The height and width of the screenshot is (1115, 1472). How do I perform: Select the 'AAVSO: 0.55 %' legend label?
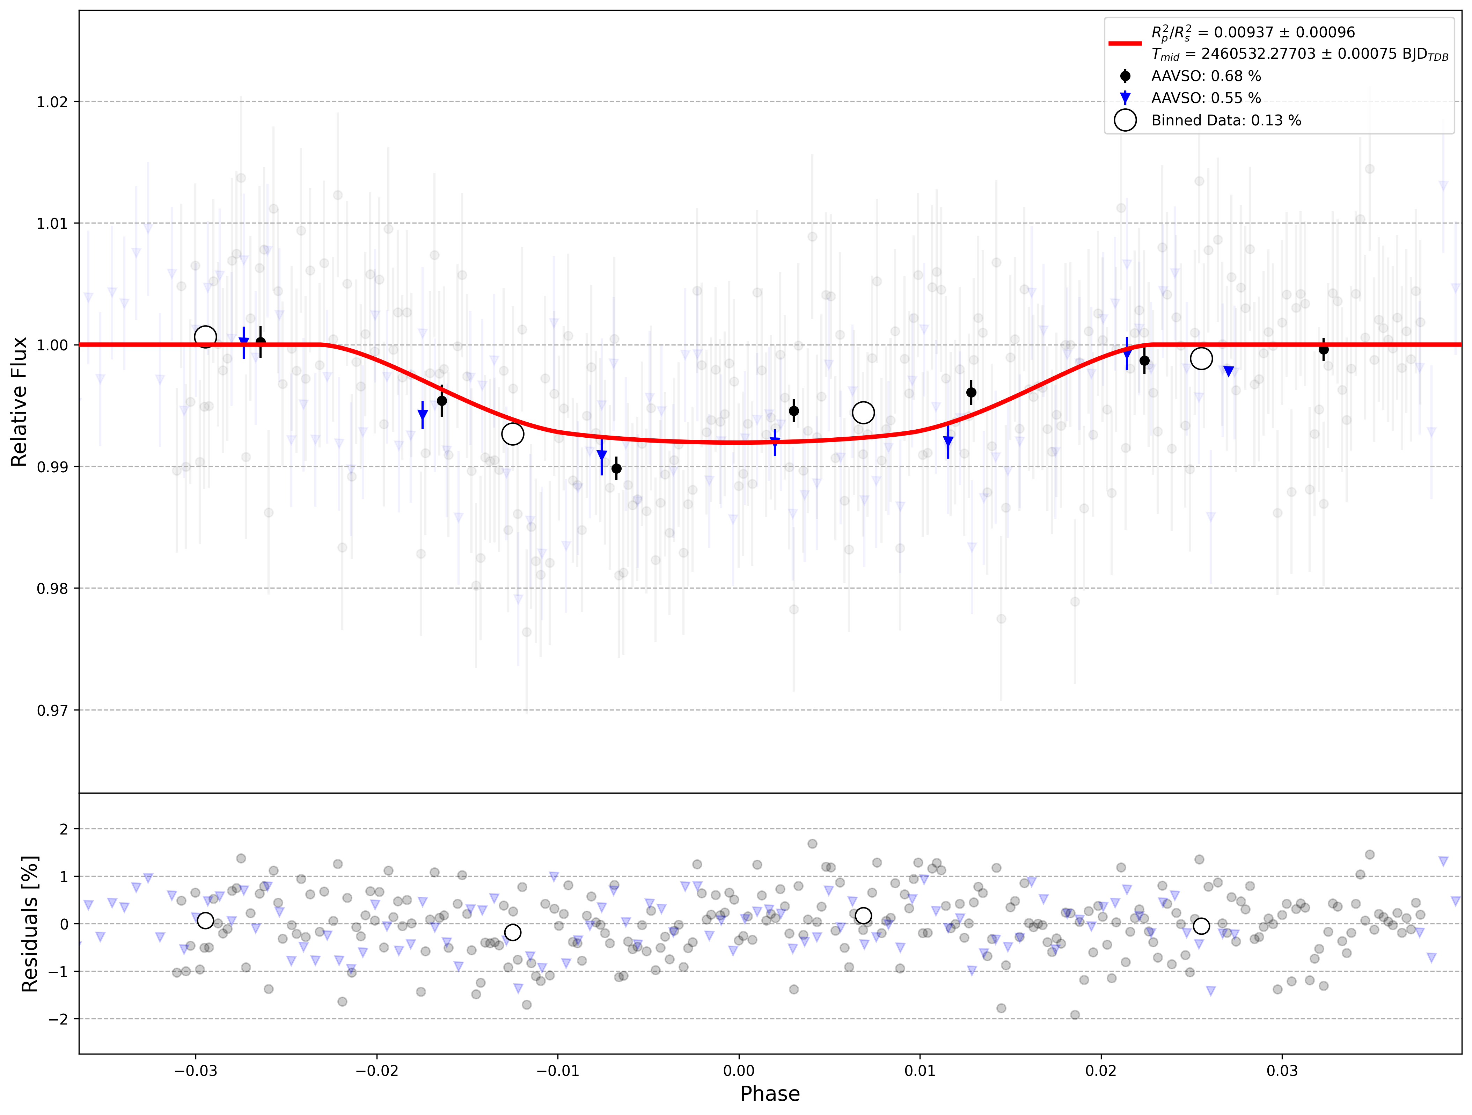click(1206, 98)
